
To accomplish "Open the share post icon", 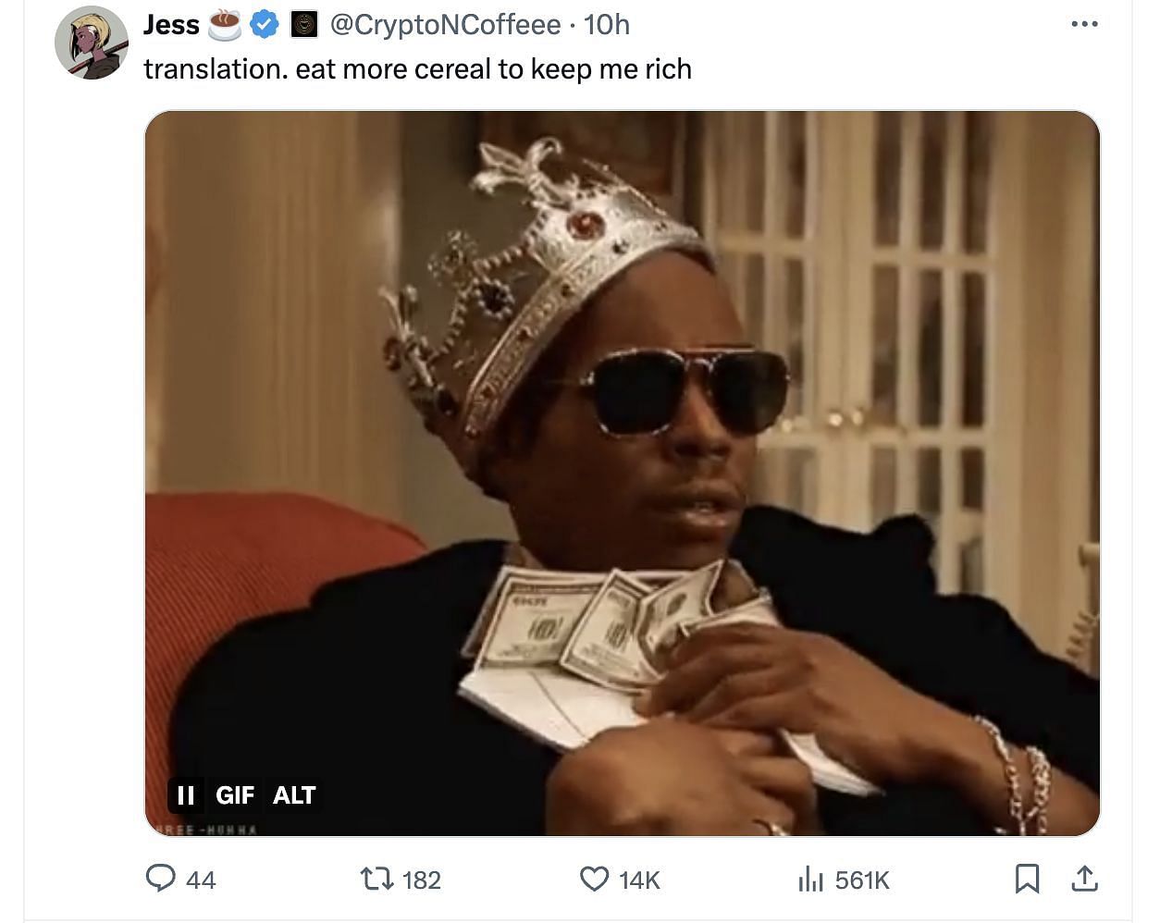I will coord(1084,879).
